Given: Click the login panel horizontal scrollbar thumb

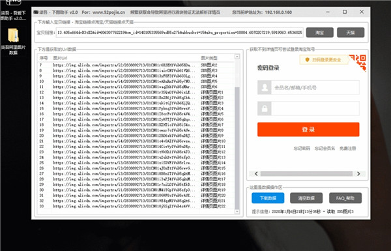Looking at the screenshot, I should [306, 173].
